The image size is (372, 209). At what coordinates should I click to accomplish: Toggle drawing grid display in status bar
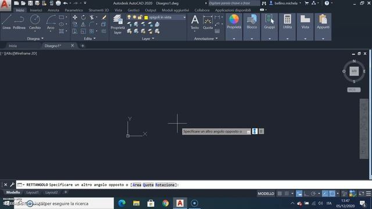280,193
